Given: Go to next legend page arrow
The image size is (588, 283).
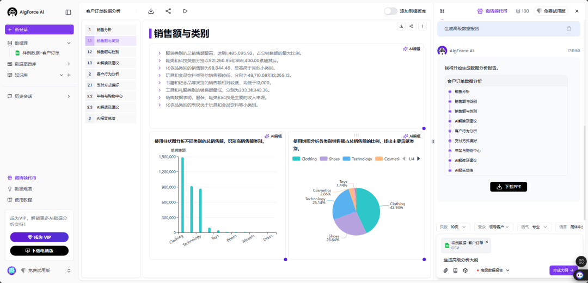Looking at the screenshot, I should (x=419, y=159).
